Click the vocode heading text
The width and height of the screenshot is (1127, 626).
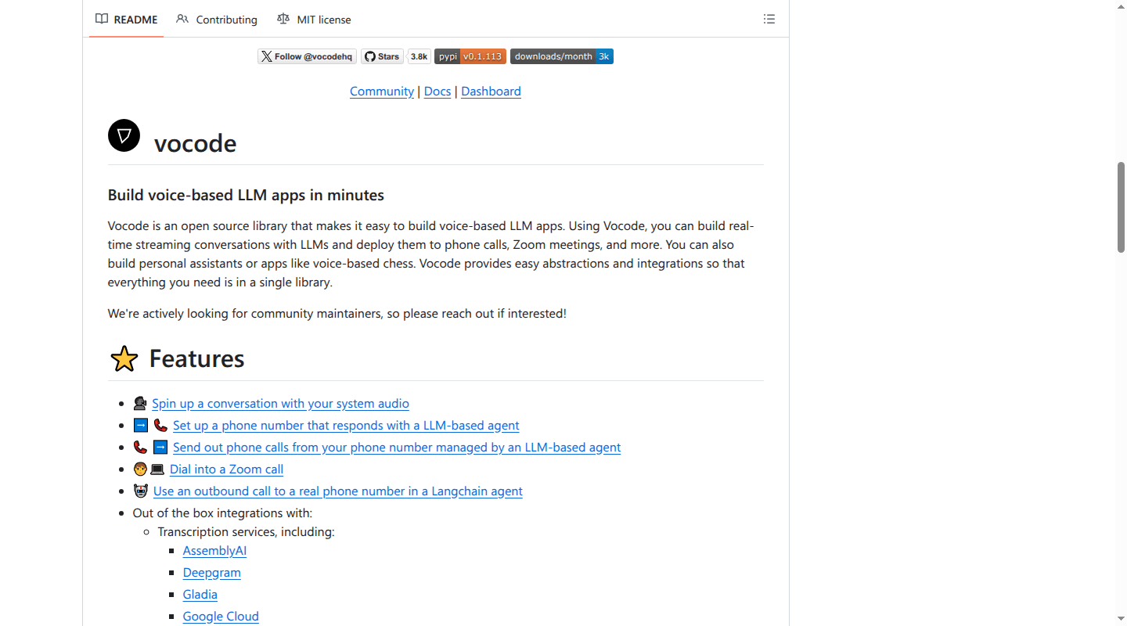click(x=195, y=143)
